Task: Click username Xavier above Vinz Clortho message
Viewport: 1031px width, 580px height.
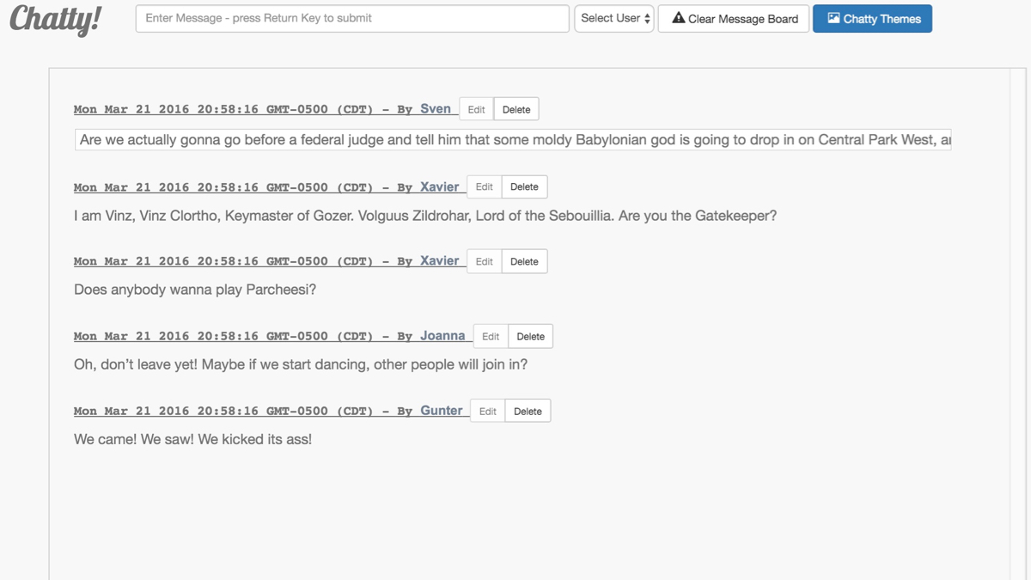Action: tap(440, 186)
